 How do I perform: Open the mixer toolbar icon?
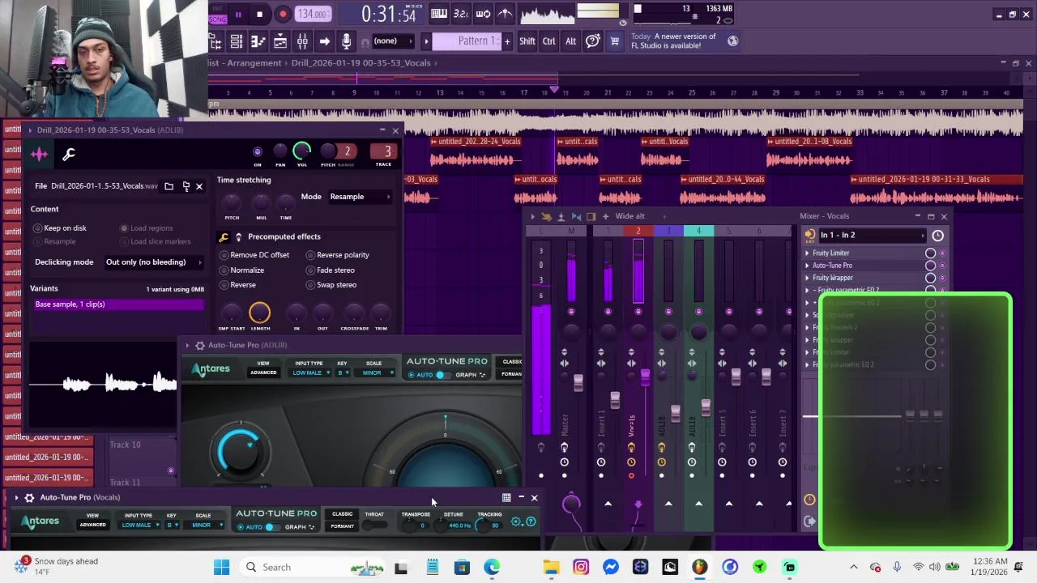point(302,41)
